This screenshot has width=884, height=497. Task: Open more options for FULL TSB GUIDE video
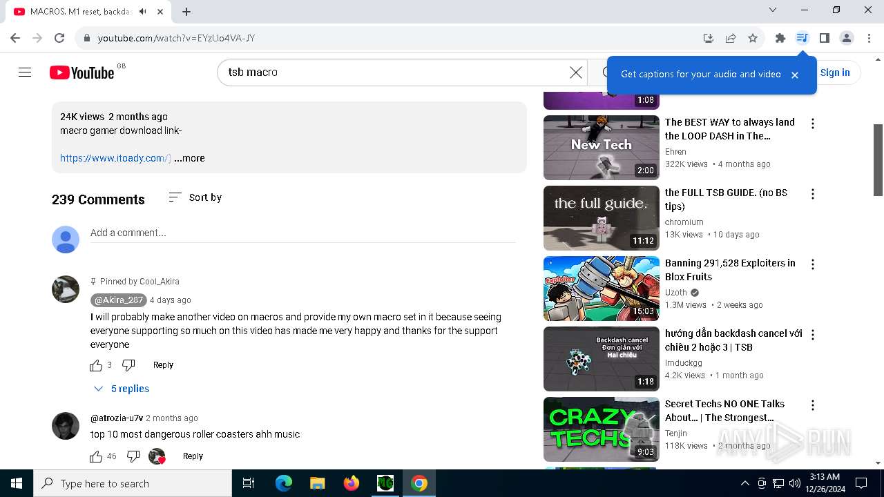(x=813, y=194)
